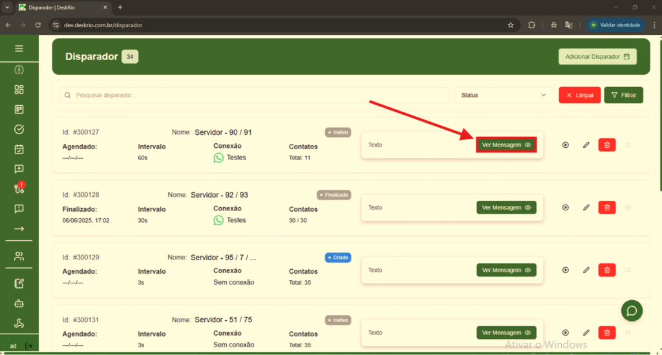Click the sidebar icon with red alert badge
Viewport: 662px width, 355px height.
coord(19,188)
